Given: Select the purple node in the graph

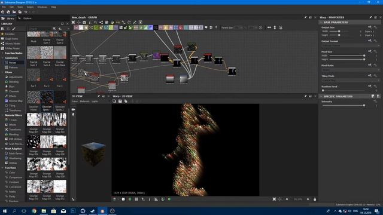Looking at the screenshot, I should tap(157, 55).
